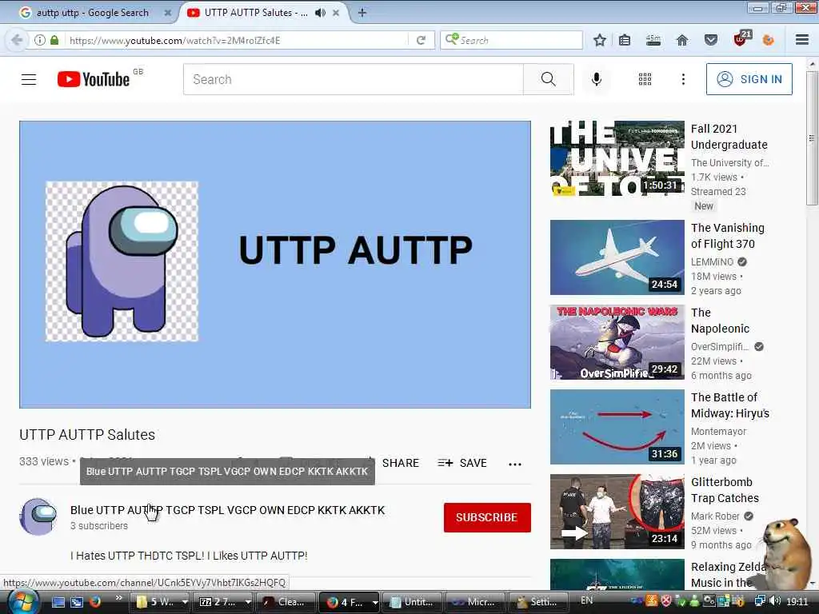Open the Fall 2021 Undergraduate video thumbnail
The width and height of the screenshot is (819, 614).
(x=617, y=158)
